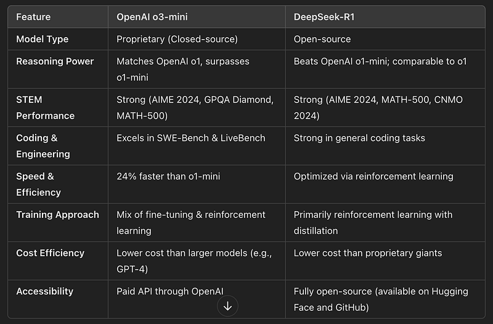
Task: Select 'Excels in SWE-Bench & LiveBench' cell
Action: click(x=191, y=138)
